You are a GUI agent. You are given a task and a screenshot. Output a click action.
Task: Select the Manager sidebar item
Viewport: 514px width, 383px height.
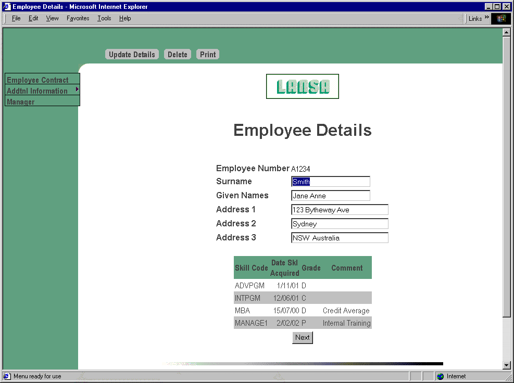coord(42,101)
